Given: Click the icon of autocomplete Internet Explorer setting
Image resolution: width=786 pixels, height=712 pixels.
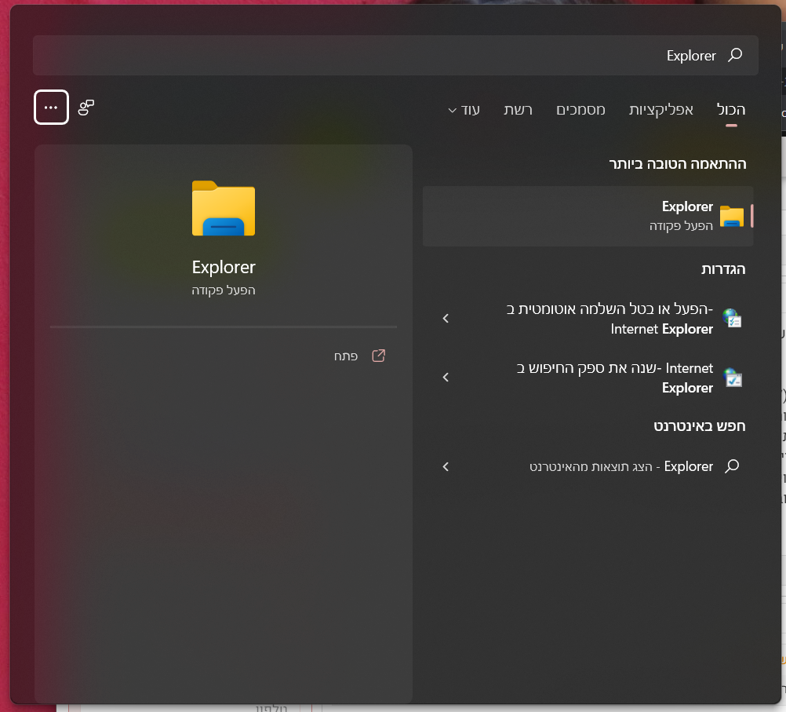Looking at the screenshot, I should point(732,319).
